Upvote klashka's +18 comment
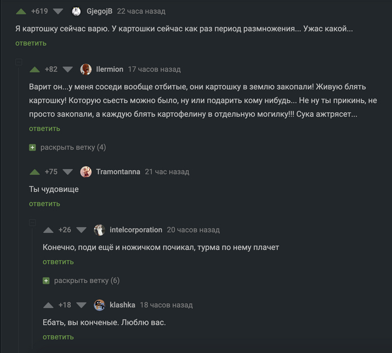The image size is (392, 353). (48, 305)
